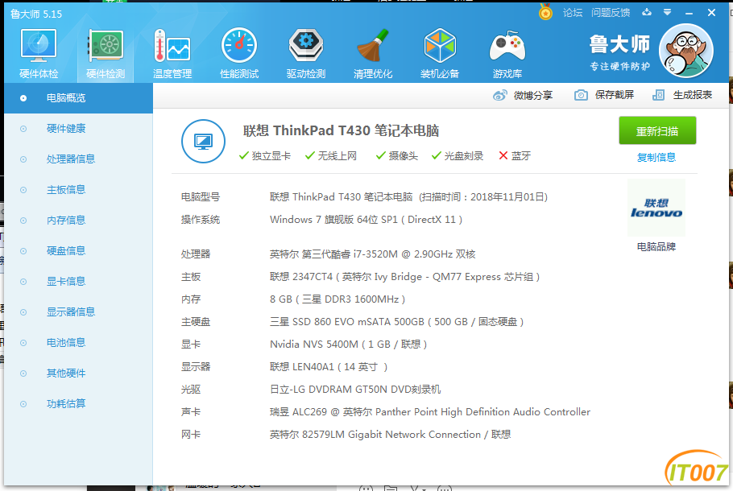733x491 pixels.
Task: Click processor value i7-3520M text
Action: (x=373, y=254)
